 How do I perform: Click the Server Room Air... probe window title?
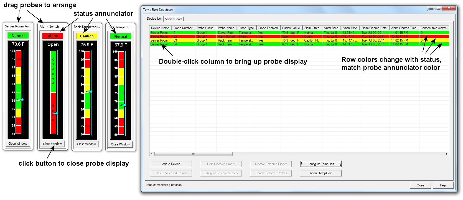(18, 26)
